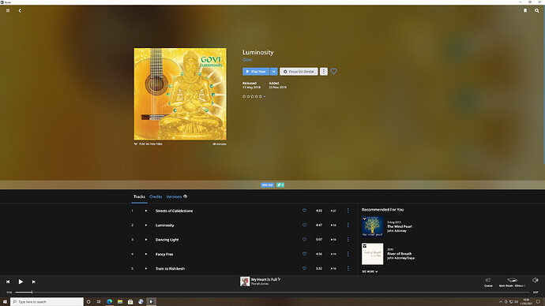Open River of Breath title link
This screenshot has width=545, height=306.
(400, 254)
